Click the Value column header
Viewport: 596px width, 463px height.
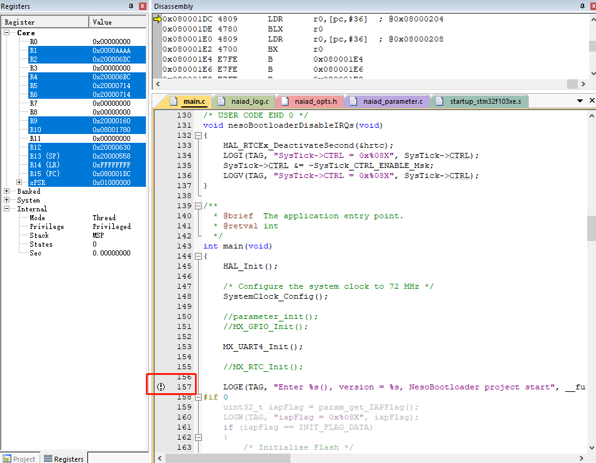tap(118, 22)
